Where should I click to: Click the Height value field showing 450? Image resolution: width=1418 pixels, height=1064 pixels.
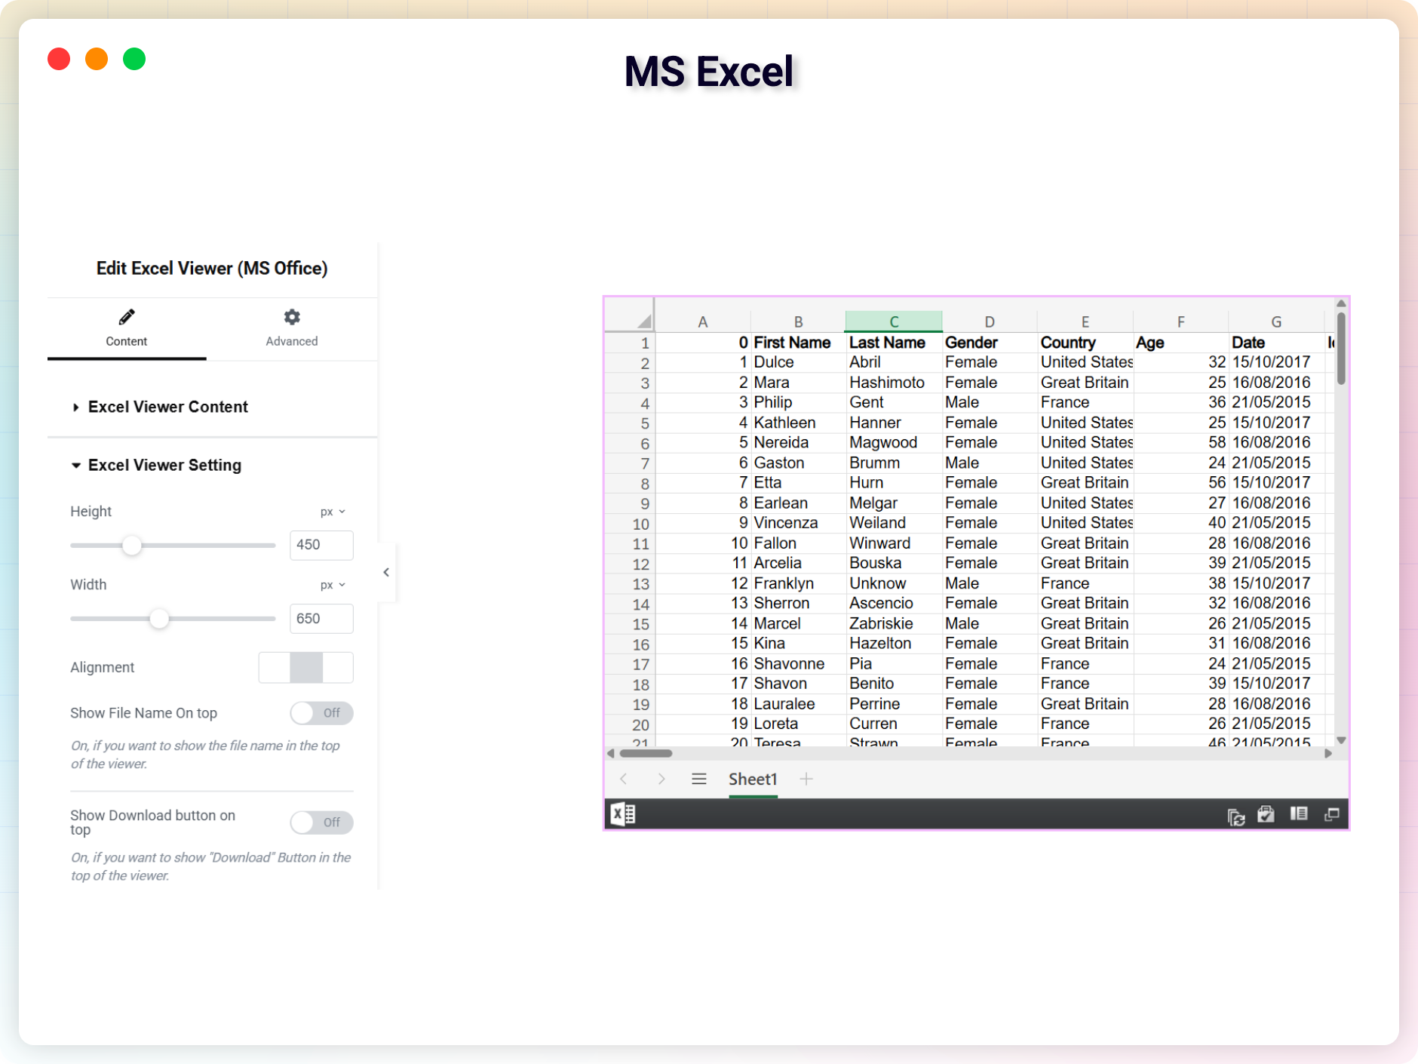(x=321, y=545)
